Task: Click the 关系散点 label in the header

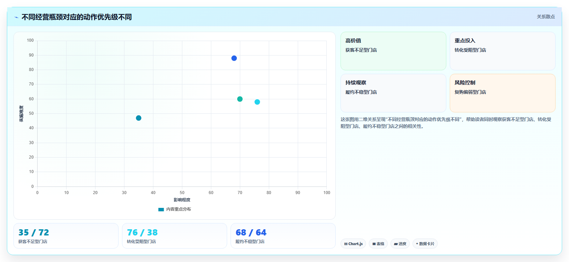Action: click(x=546, y=17)
